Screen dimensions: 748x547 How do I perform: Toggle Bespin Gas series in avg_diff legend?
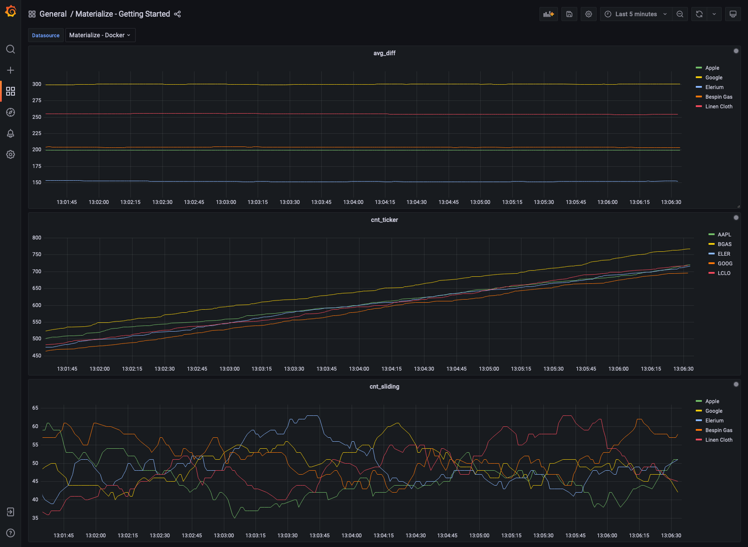pos(719,97)
